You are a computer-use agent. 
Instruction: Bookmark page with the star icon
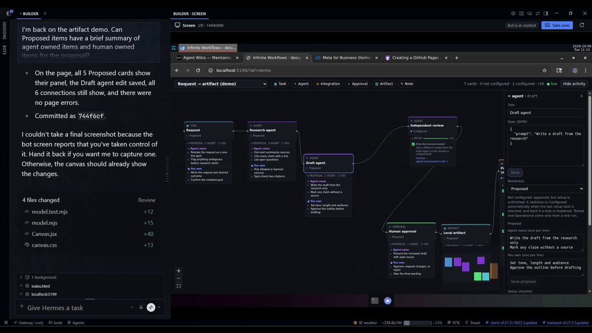(544, 71)
